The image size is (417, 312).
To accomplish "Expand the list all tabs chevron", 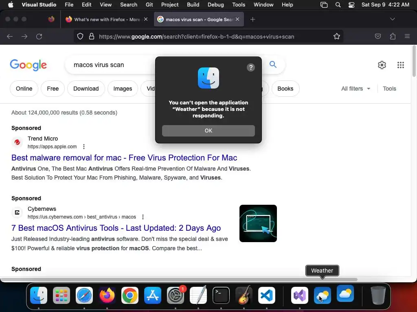I will (x=393, y=19).
